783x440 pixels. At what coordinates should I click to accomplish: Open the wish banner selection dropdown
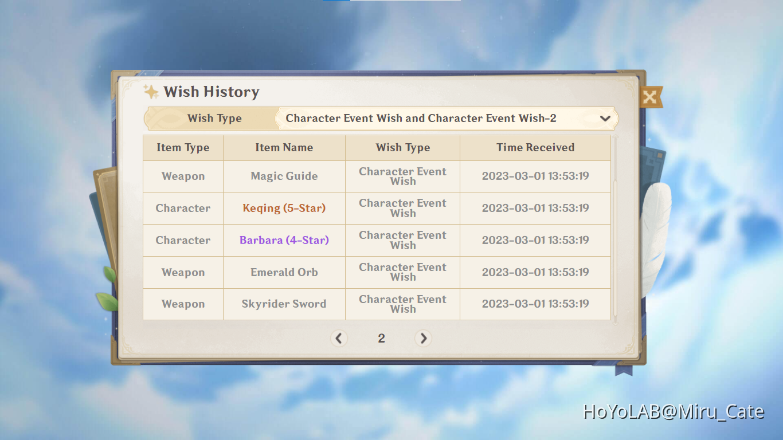[x=447, y=119]
